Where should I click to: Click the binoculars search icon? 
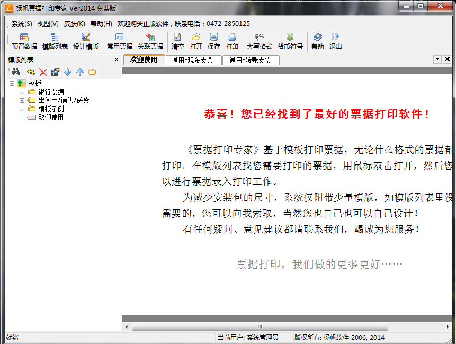15,72
